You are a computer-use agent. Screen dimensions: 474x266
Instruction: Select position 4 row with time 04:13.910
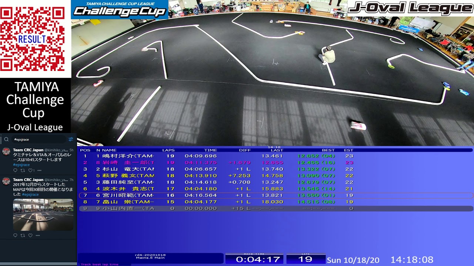coord(276,175)
